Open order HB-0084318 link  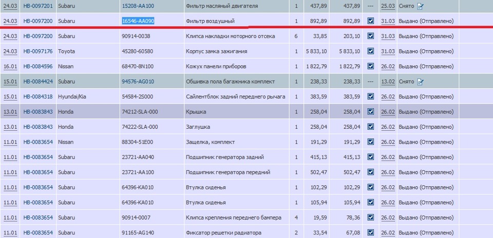pyautogui.click(x=38, y=96)
